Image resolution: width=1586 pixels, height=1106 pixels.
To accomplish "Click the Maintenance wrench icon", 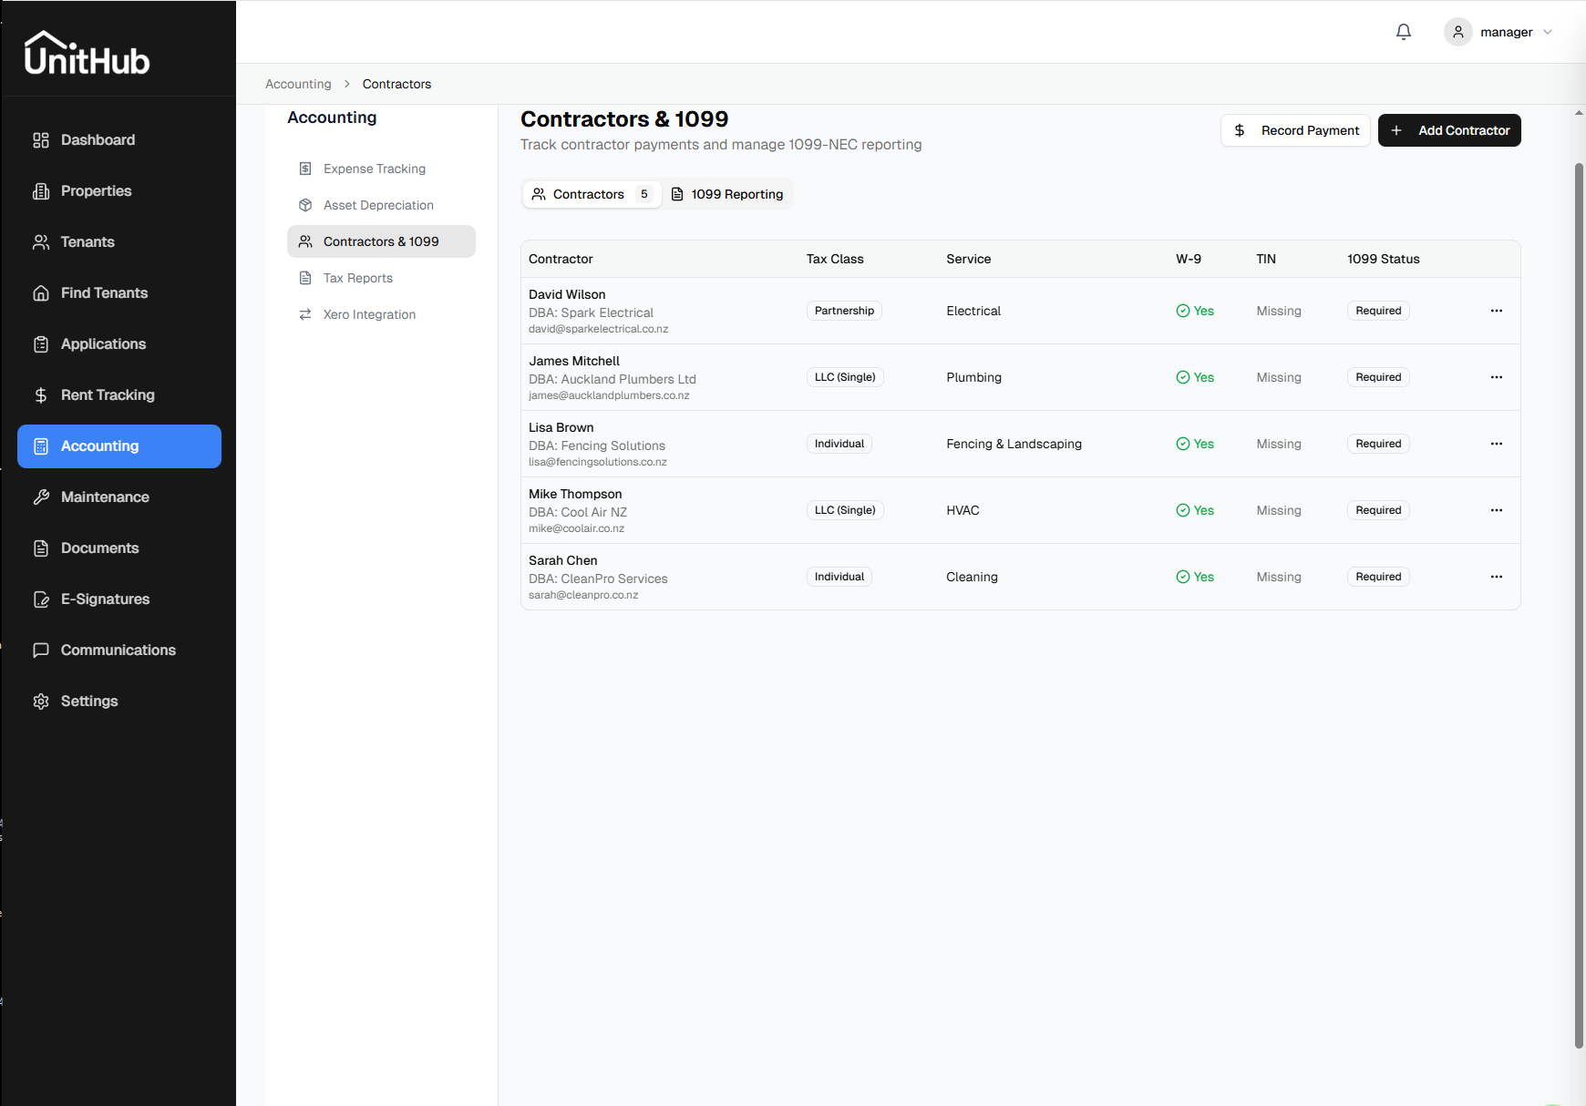I will 41,497.
